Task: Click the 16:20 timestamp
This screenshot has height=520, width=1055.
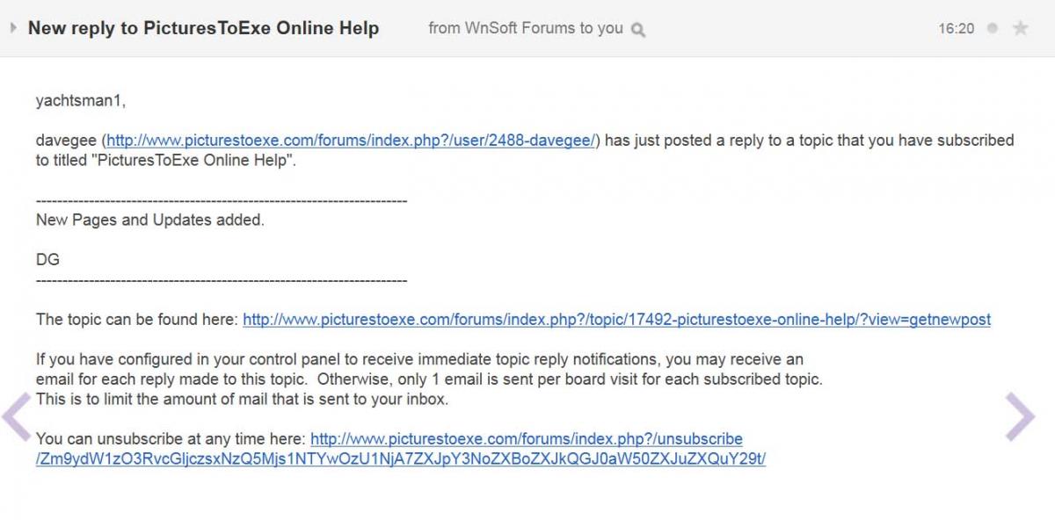Action: coord(956,28)
